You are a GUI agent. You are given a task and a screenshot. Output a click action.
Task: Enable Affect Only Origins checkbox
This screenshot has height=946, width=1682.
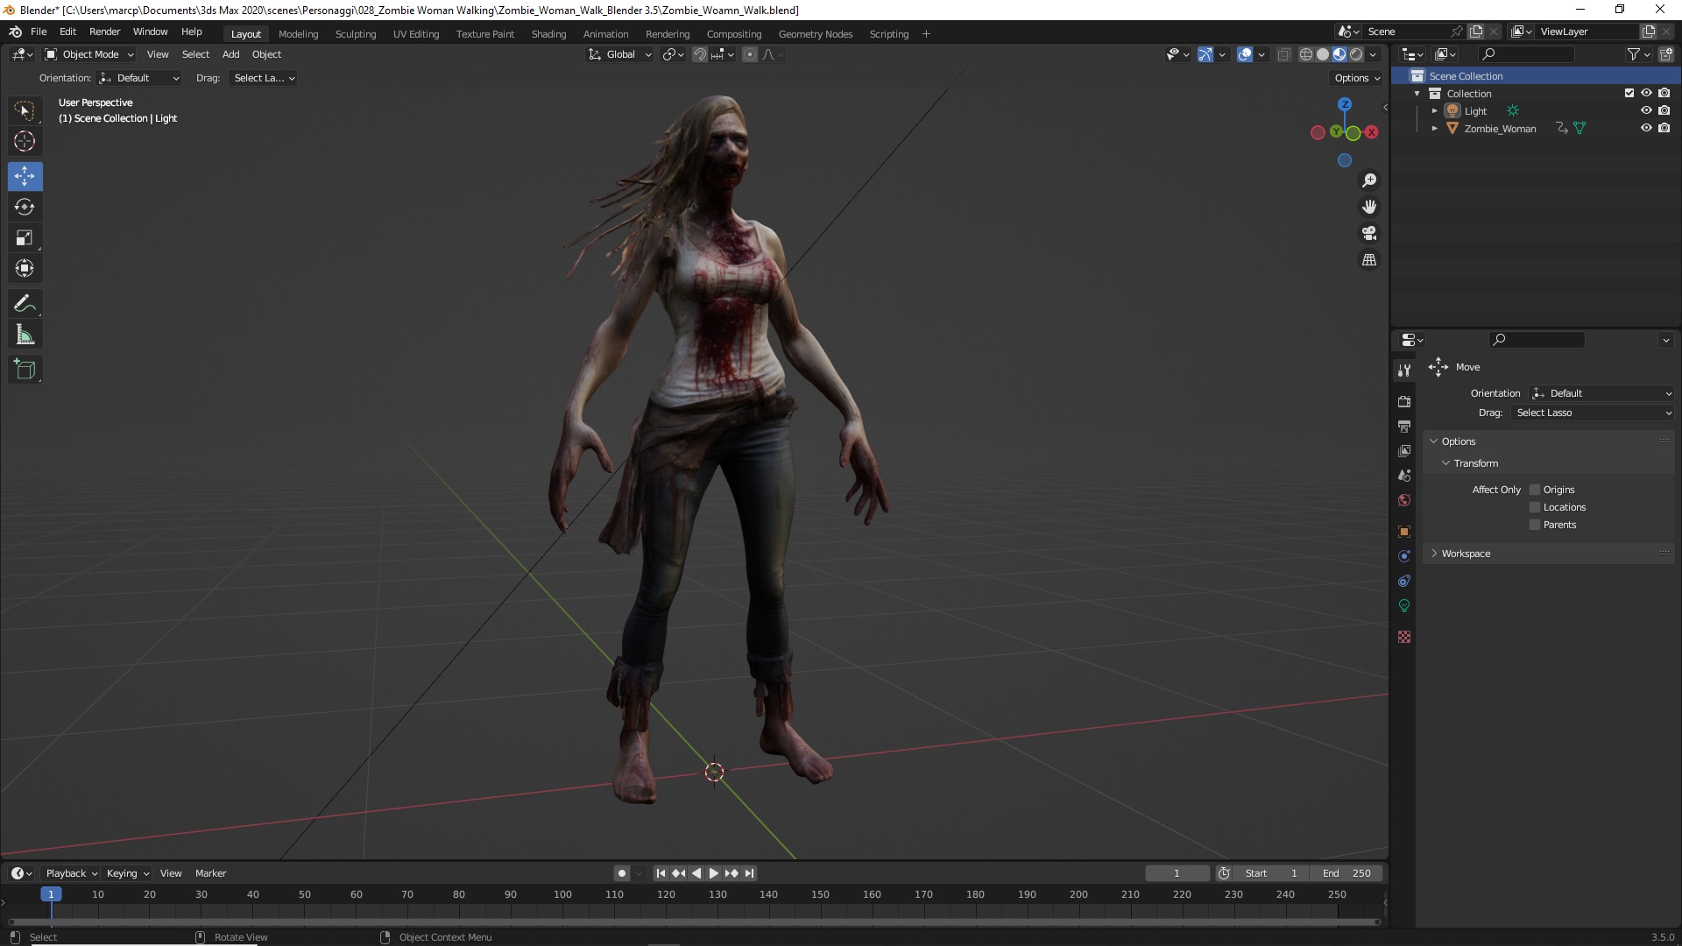[1535, 490]
